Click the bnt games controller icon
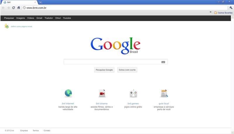This screenshot has width=234, height=134. click(x=133, y=93)
